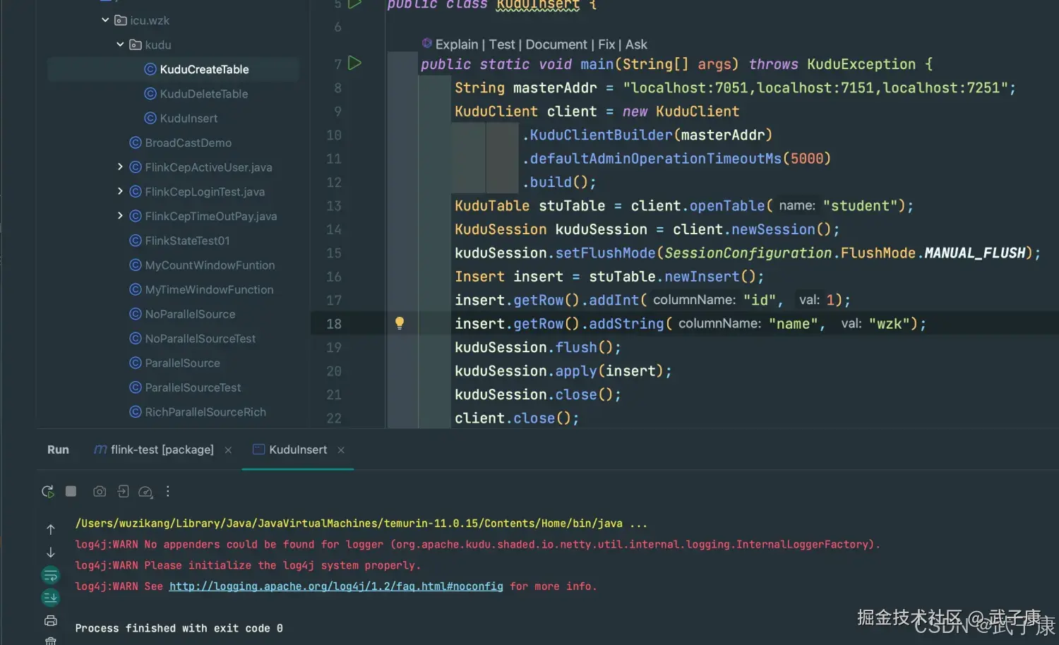The width and height of the screenshot is (1059, 645).
Task: Collapse the icu.wzk package
Action: pos(105,20)
